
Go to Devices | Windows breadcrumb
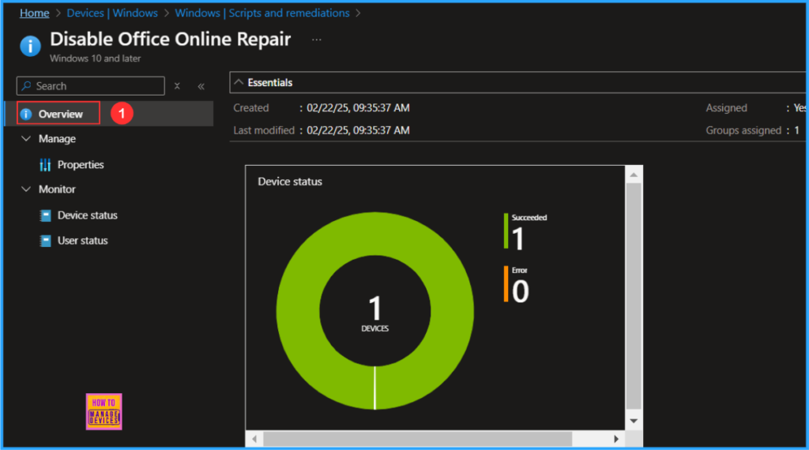coord(112,13)
